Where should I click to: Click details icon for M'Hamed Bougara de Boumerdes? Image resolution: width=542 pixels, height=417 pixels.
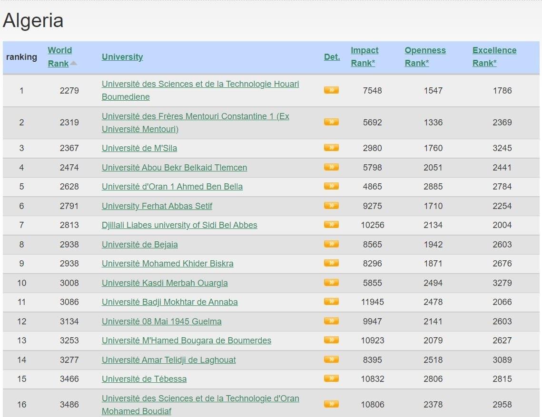(331, 340)
